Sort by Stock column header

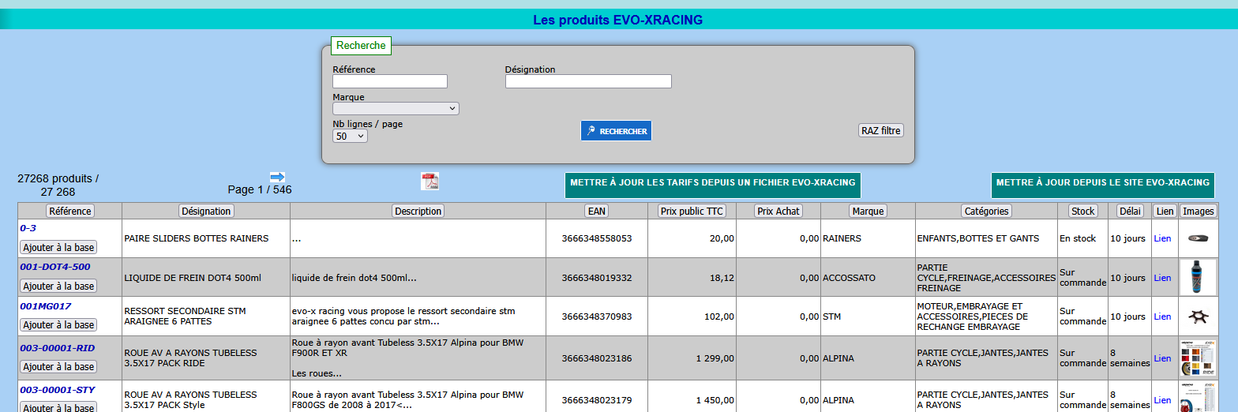[x=1082, y=212]
